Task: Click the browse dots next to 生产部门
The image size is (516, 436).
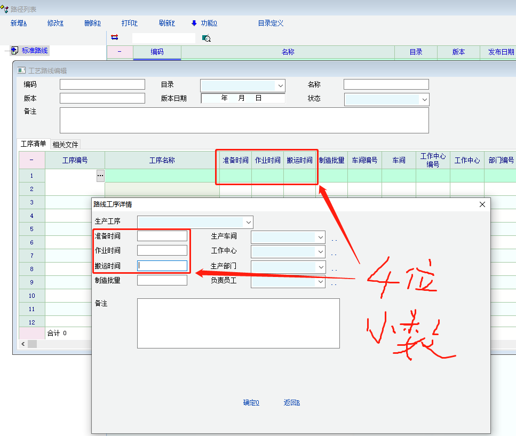Action: [x=334, y=269]
